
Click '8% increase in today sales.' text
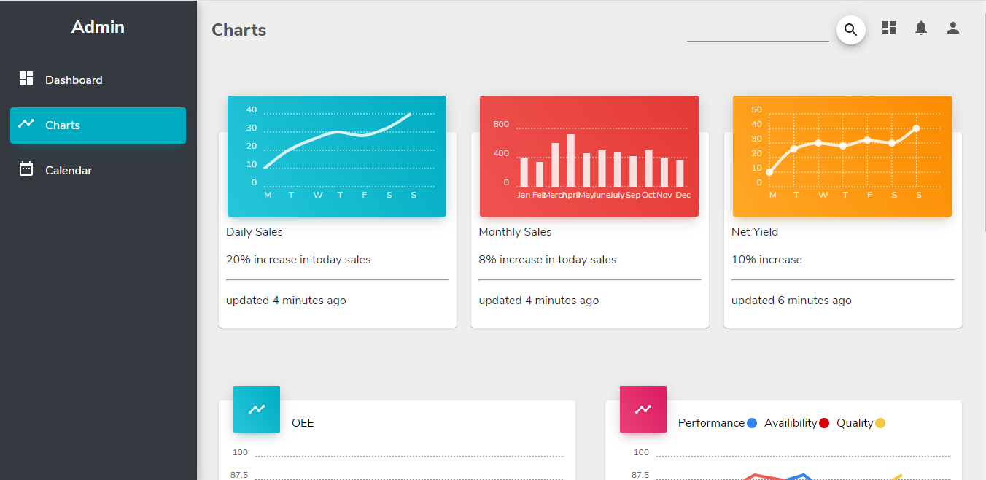click(x=549, y=260)
